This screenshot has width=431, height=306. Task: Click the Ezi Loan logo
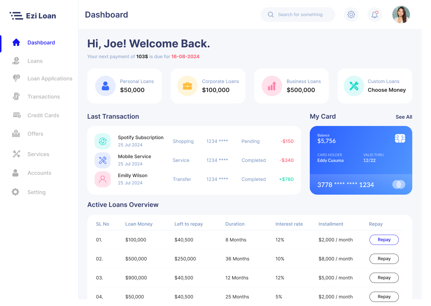click(33, 15)
